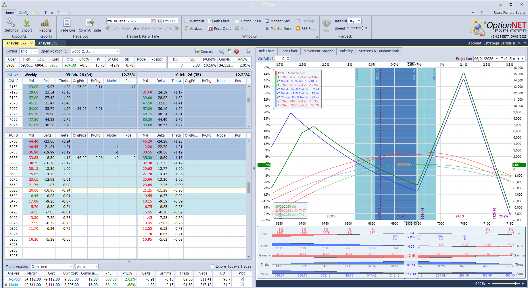Open the Risk Chart window from ribbon
The width and height of the screenshot is (528, 288).
[219, 21]
